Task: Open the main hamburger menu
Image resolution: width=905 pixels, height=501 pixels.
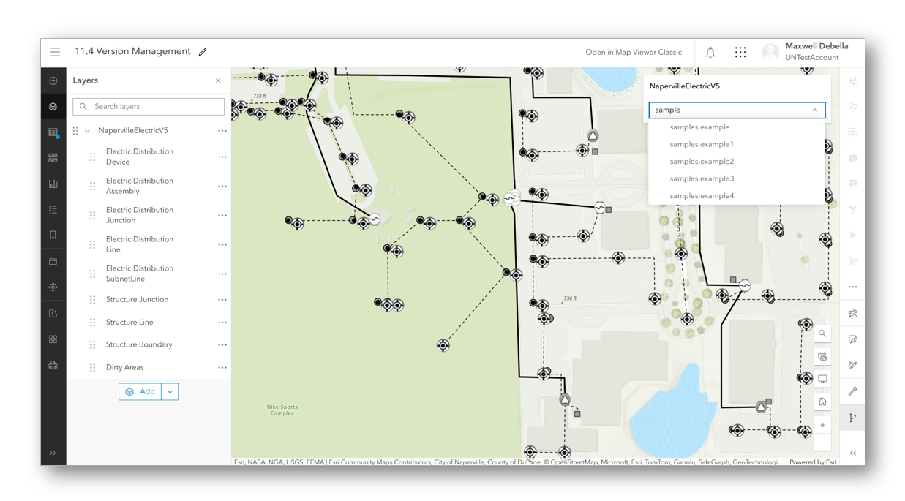Action: tap(55, 52)
